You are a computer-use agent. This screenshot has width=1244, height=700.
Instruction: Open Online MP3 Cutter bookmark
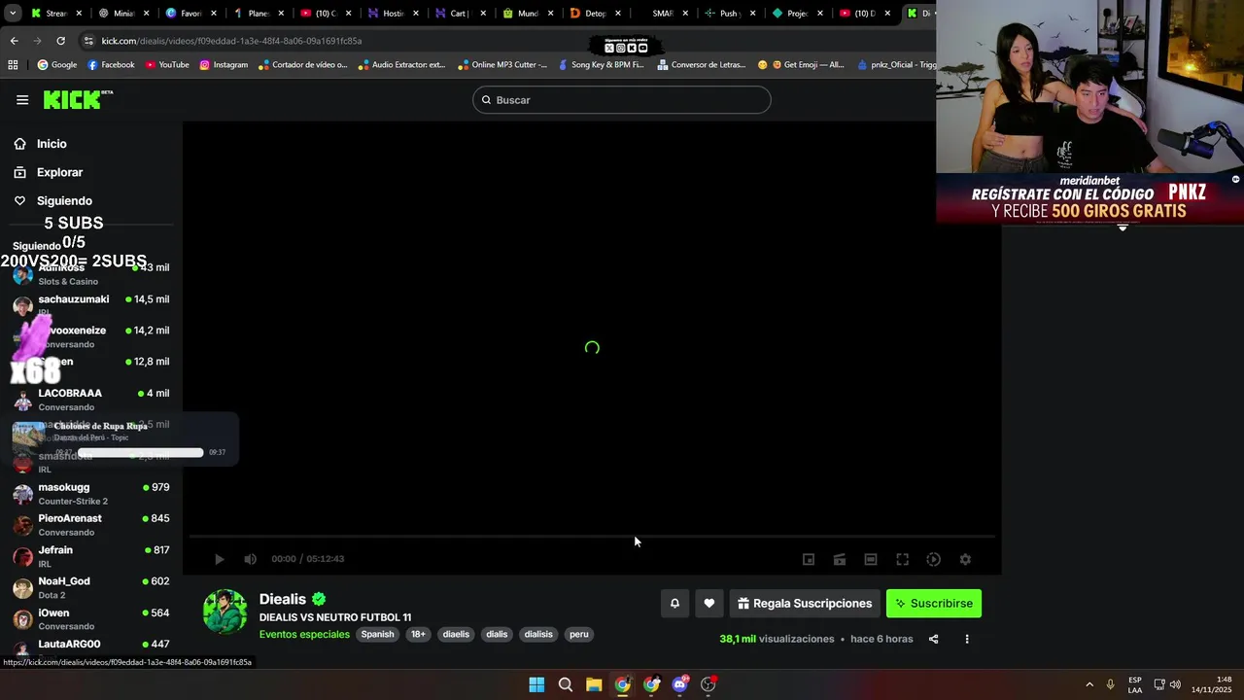coord(502,65)
